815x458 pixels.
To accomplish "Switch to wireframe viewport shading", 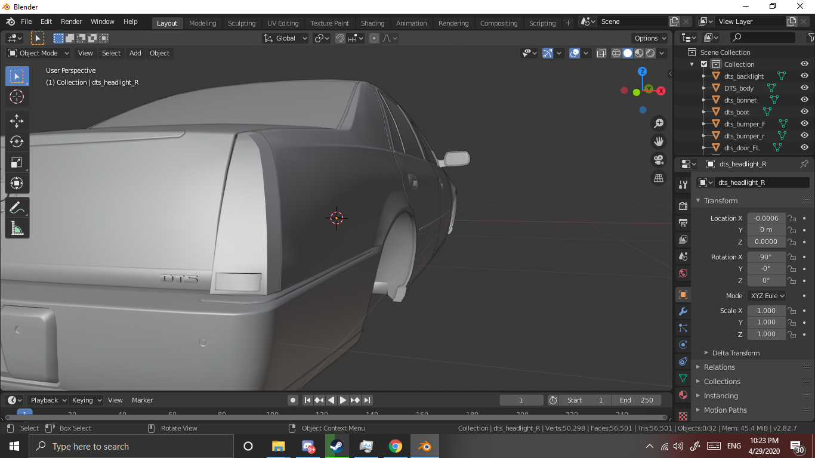I will [x=616, y=53].
